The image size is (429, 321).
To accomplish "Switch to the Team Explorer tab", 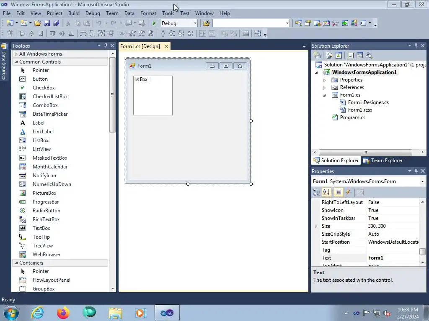I will pos(383,160).
